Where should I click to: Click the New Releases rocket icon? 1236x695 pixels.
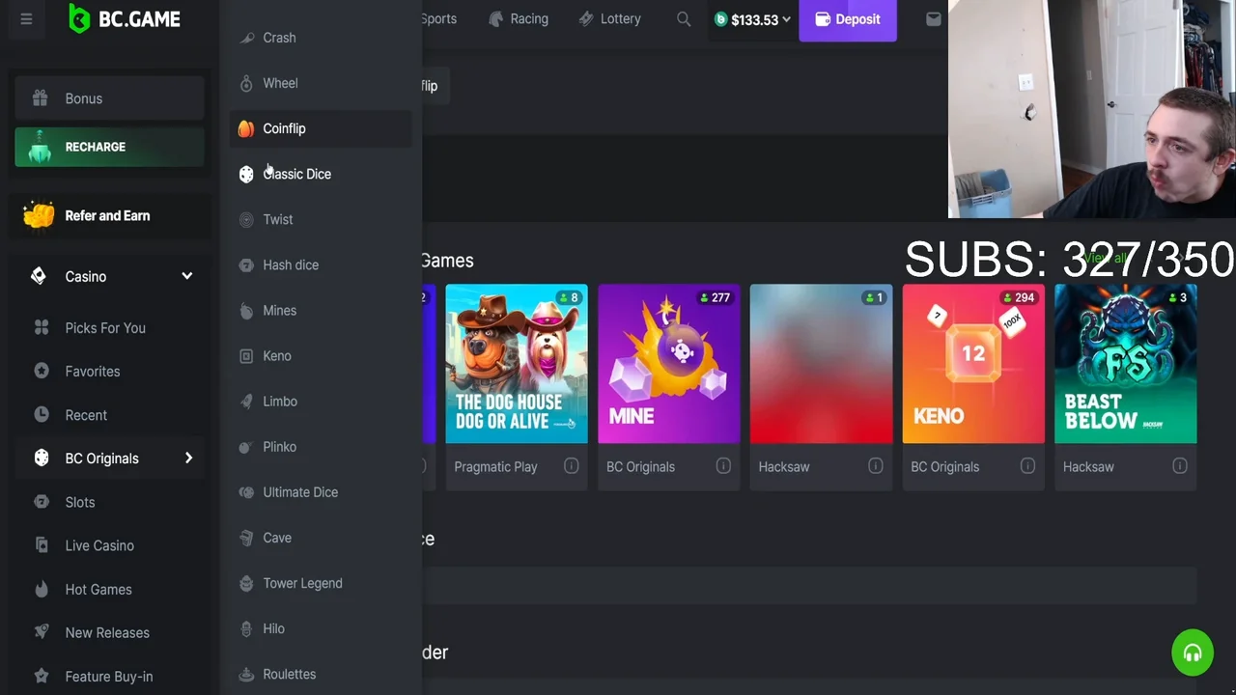click(x=42, y=632)
